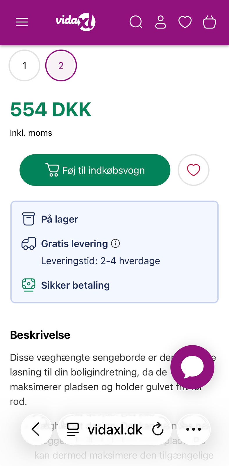This screenshot has height=466, width=229.
Task: Select quantity option 2
Action: (x=61, y=66)
